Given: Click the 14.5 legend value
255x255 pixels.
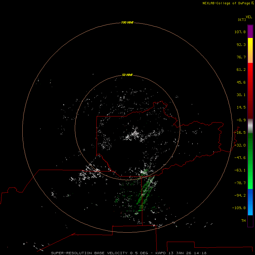Looking at the screenshot, I should click(x=241, y=107).
